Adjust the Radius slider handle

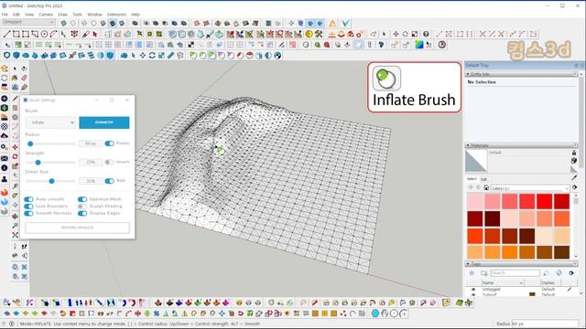(x=30, y=143)
